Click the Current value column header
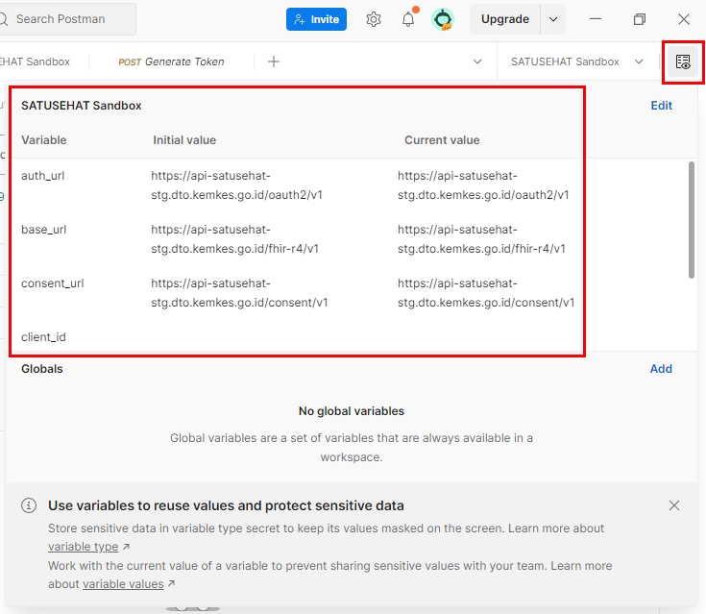 (442, 140)
